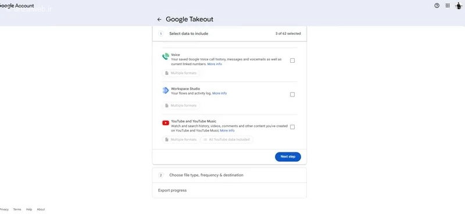
Task: Tick the YouTube and YouTube Music checkbox
Action: pyautogui.click(x=292, y=127)
